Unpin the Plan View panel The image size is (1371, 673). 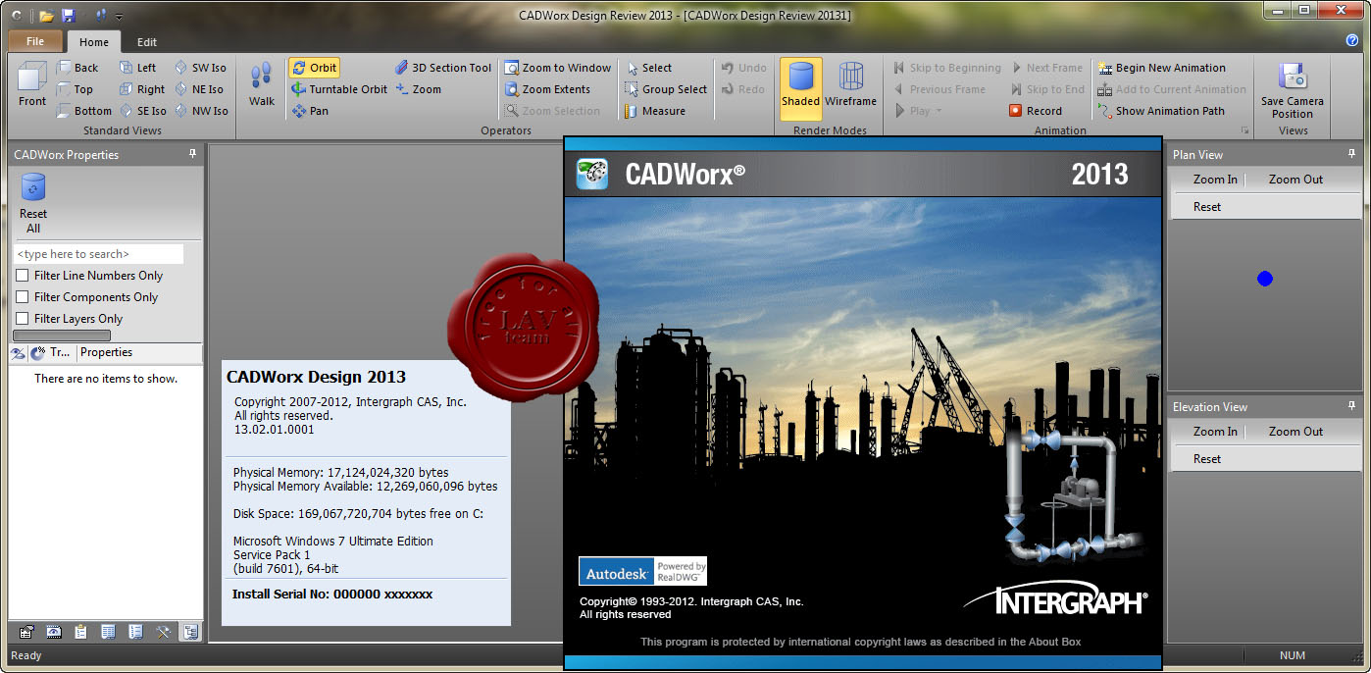1351,154
